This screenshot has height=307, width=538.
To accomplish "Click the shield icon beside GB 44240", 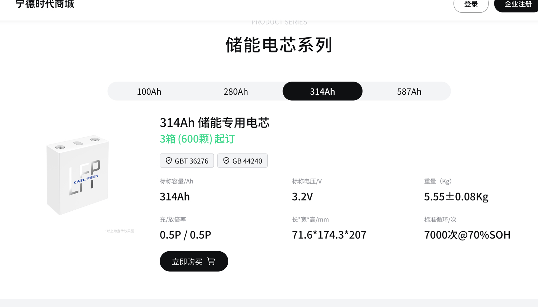I will pyautogui.click(x=226, y=161).
